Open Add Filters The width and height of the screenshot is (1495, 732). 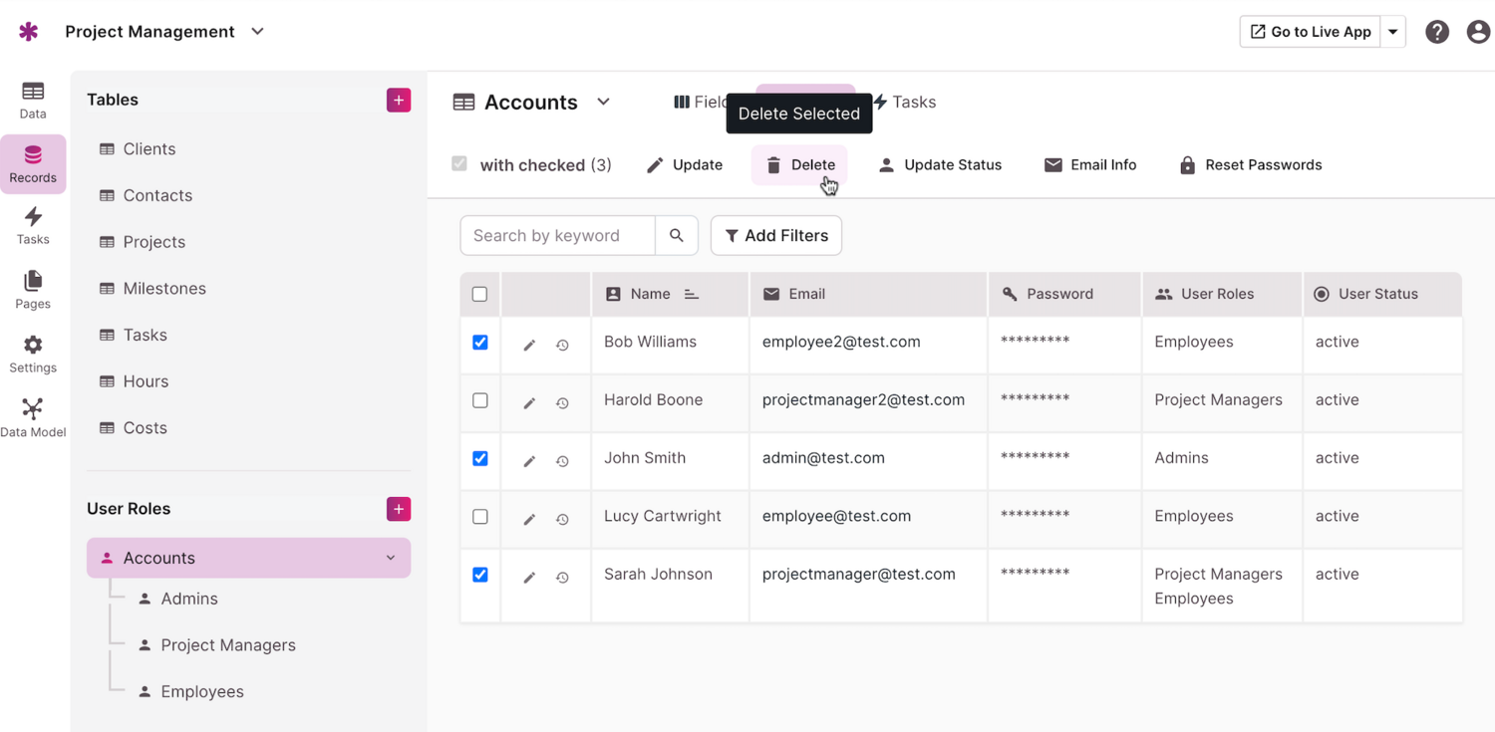pyautogui.click(x=775, y=235)
